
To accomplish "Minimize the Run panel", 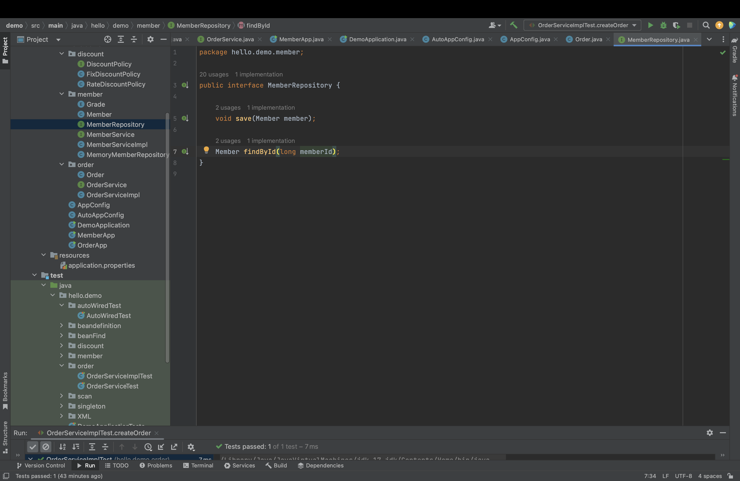I will 723,432.
